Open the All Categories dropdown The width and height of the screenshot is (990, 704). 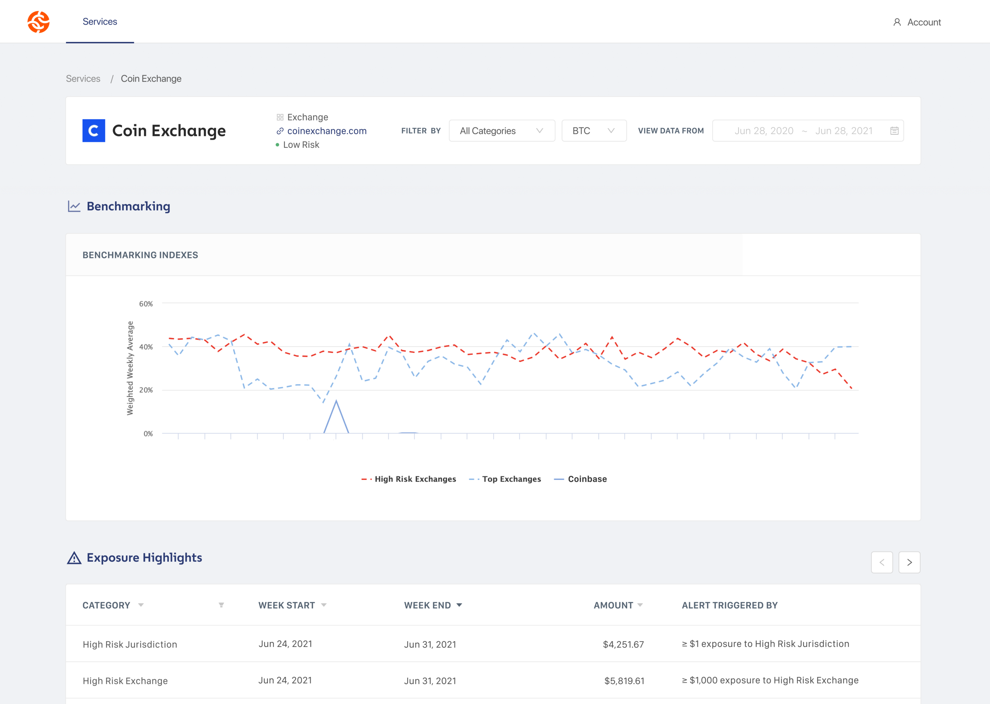[x=502, y=131]
